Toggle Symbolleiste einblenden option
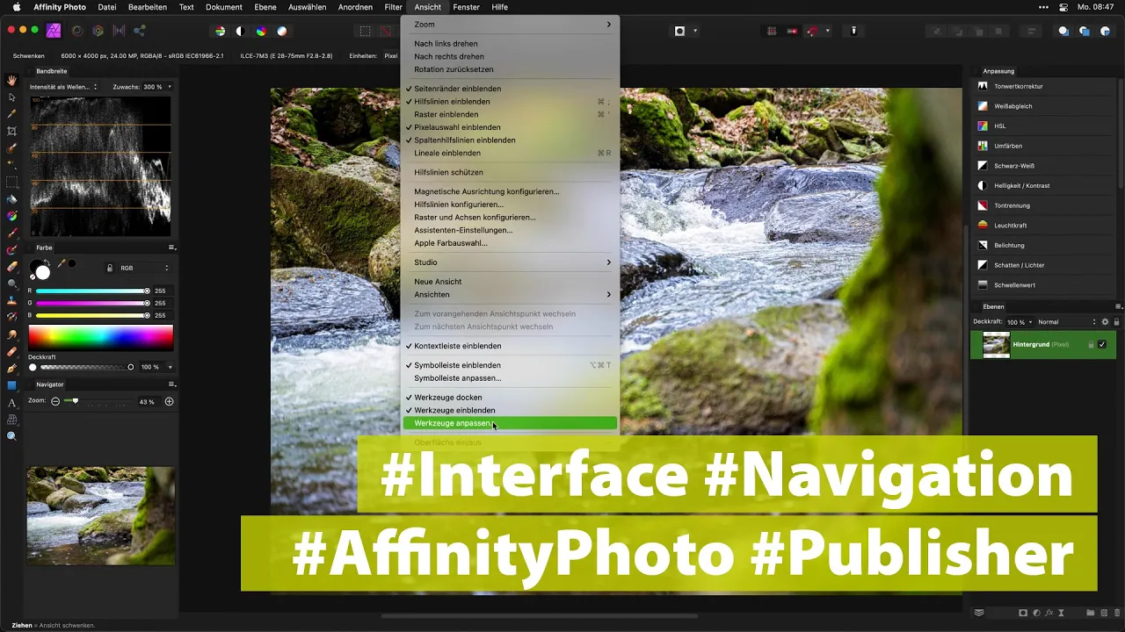 (510, 365)
